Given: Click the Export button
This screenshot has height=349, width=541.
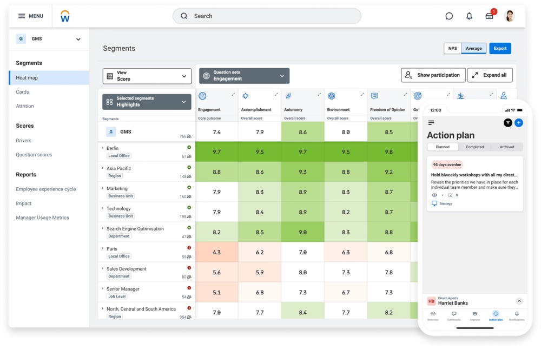Looking at the screenshot, I should click(500, 48).
